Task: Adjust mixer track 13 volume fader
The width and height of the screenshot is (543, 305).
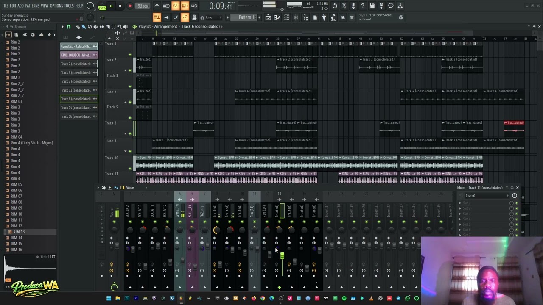Action: point(282,255)
